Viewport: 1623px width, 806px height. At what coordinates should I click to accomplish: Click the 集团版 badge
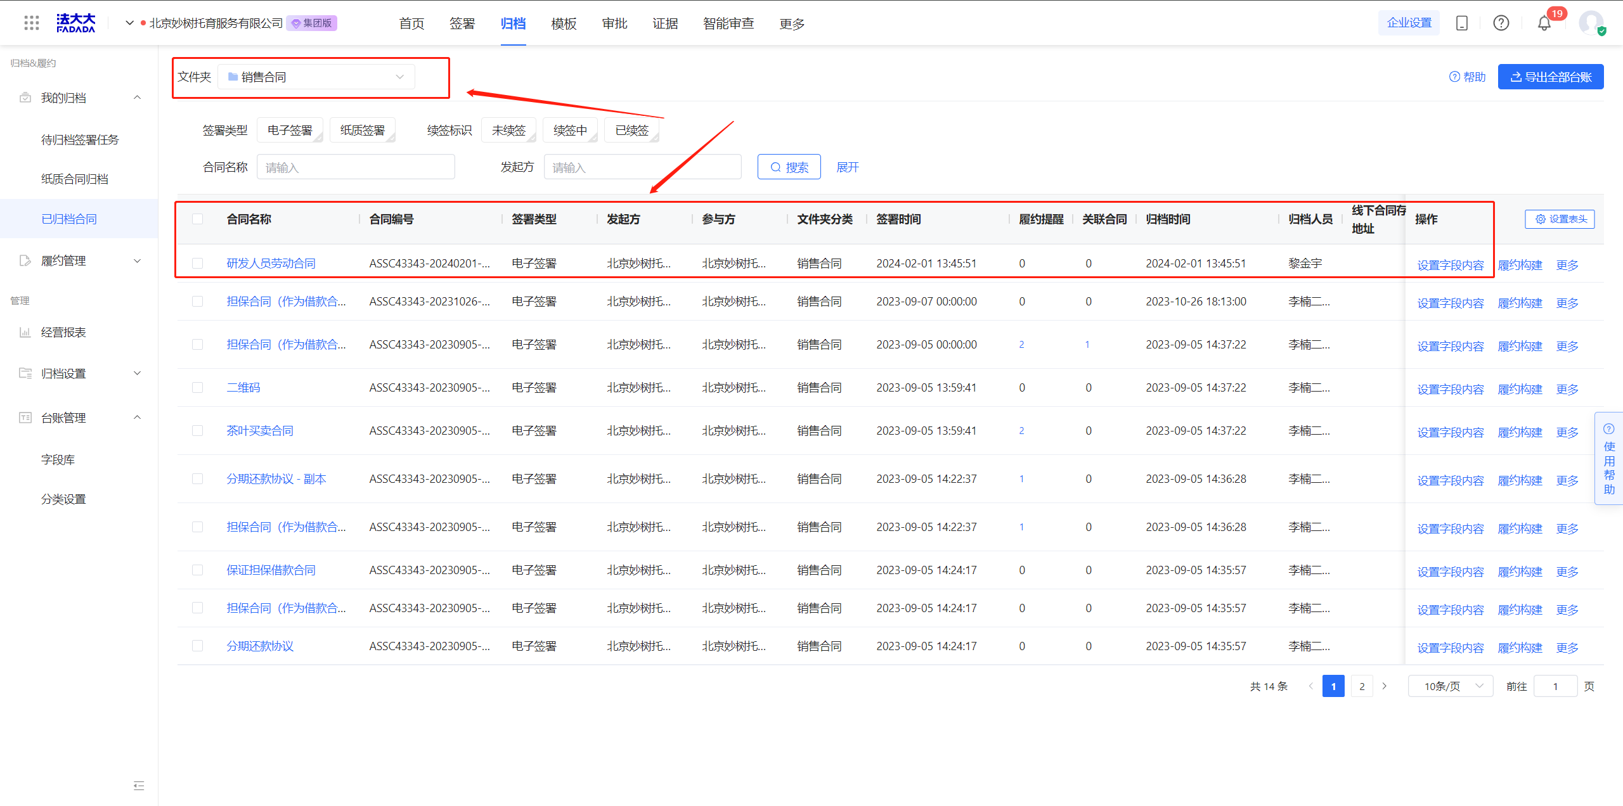coord(312,23)
